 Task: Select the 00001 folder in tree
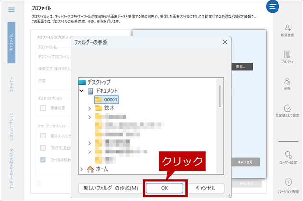point(107,100)
